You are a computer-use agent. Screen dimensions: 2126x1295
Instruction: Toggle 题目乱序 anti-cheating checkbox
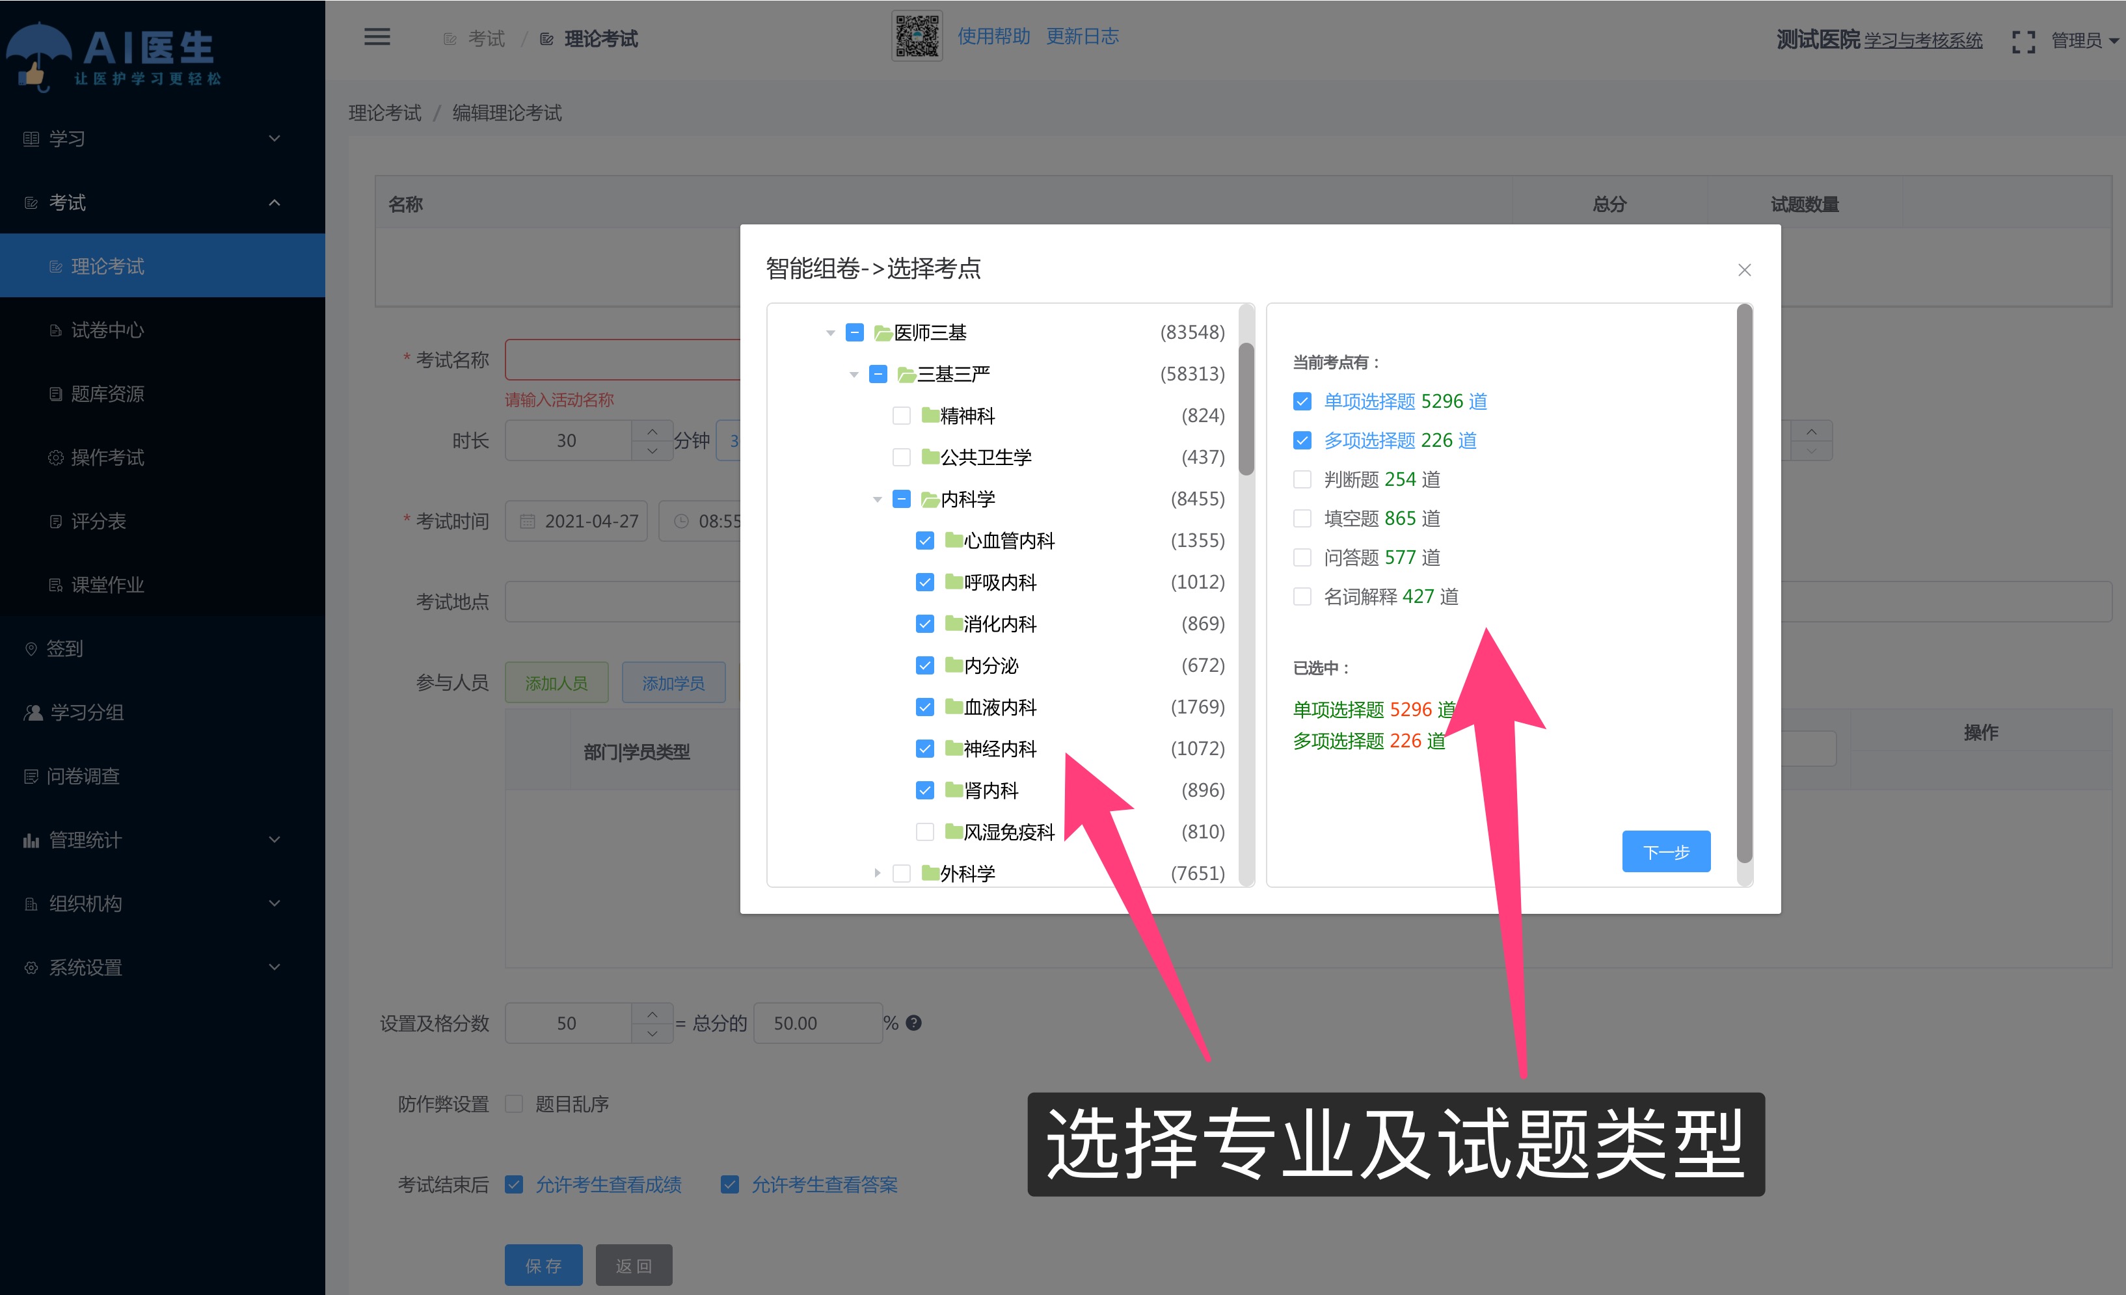[x=514, y=1104]
